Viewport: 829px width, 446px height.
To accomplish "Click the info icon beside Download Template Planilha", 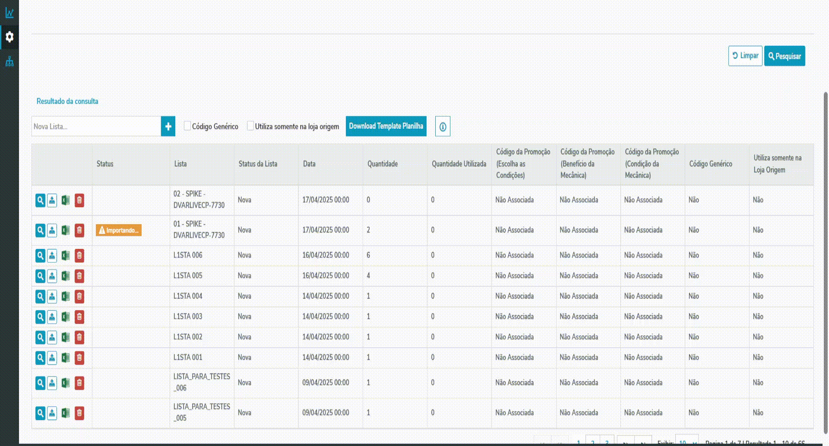I will point(443,127).
